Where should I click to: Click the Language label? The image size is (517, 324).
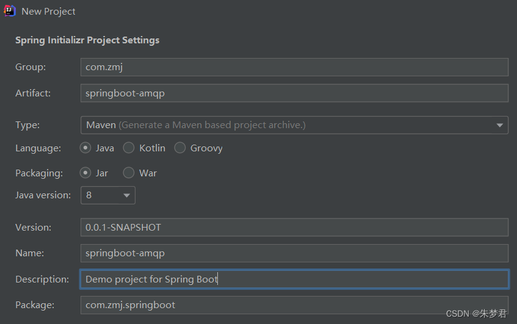38,148
